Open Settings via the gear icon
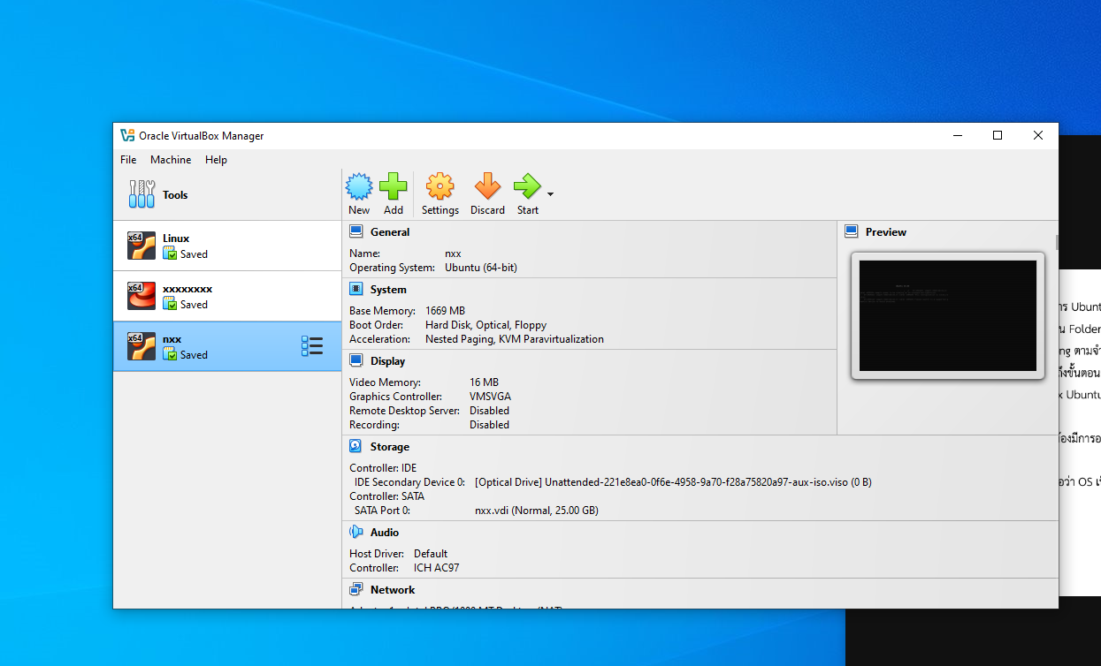Viewport: 1101px width, 666px height. click(x=440, y=187)
